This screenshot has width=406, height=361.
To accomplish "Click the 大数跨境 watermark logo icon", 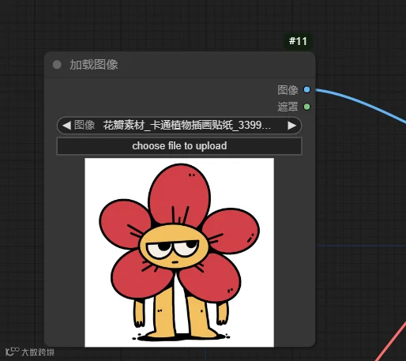I will pyautogui.click(x=13, y=352).
